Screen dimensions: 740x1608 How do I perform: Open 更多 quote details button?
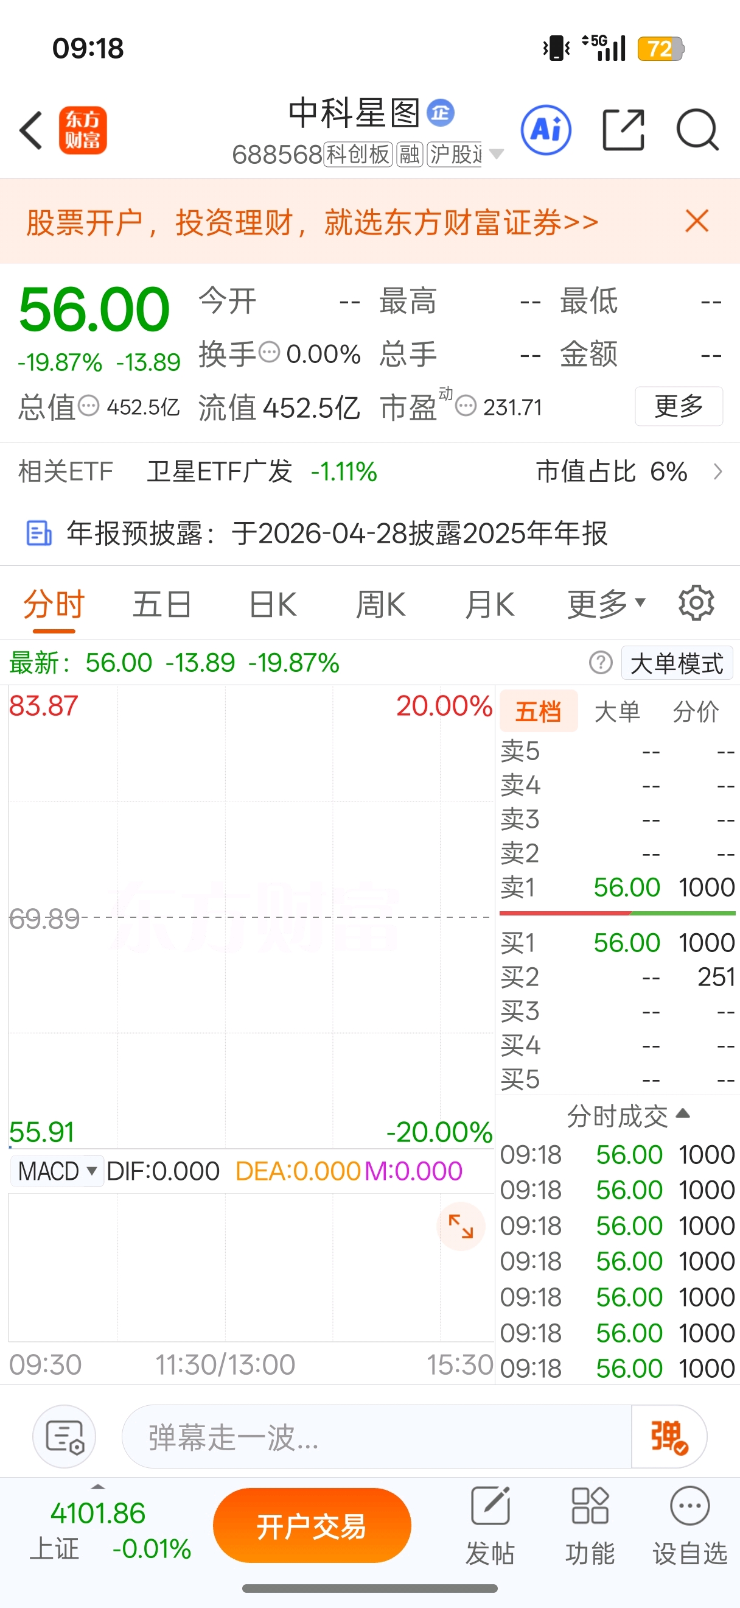679,406
